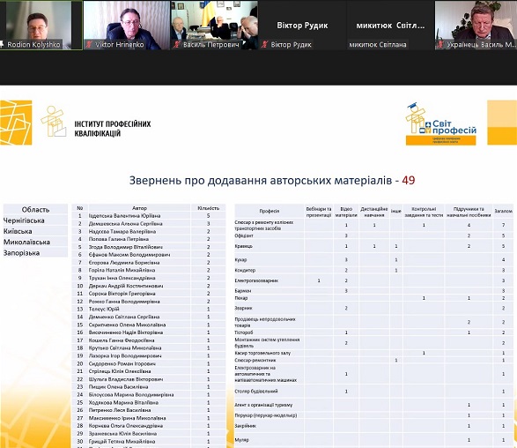Select the 'Кухар' profession row
517x448 pixels.
(374, 259)
